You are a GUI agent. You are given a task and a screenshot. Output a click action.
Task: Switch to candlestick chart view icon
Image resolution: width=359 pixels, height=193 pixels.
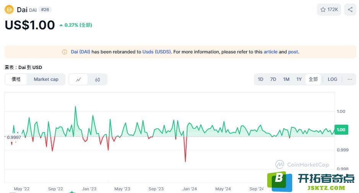coord(97,79)
